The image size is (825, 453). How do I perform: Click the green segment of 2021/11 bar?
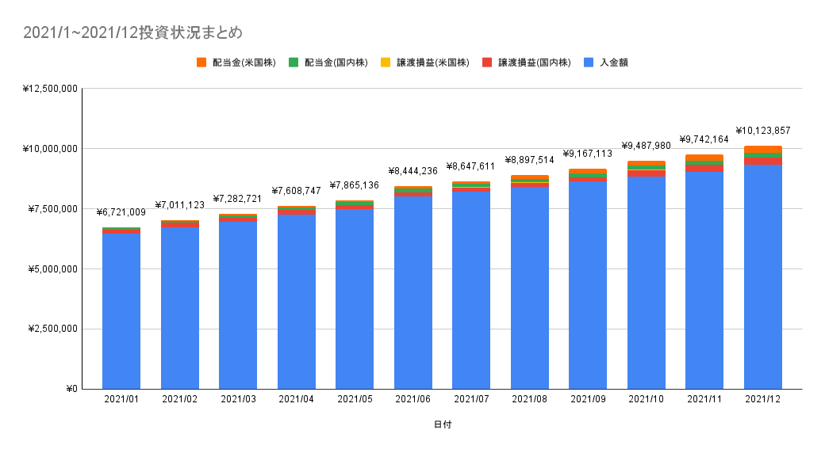click(x=704, y=163)
